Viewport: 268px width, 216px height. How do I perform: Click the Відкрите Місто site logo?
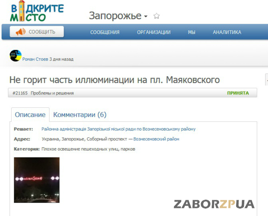37,11
